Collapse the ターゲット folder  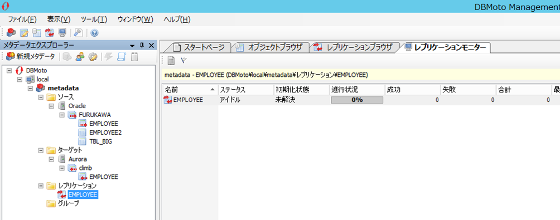41,150
